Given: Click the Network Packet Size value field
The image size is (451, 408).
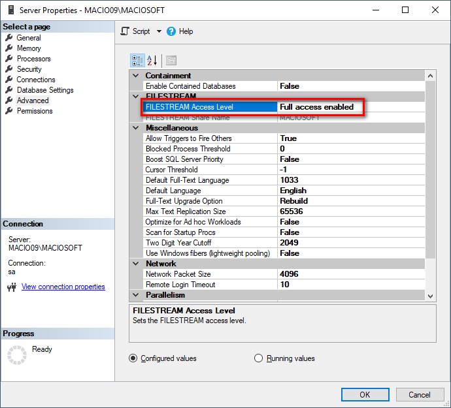Looking at the screenshot, I should tap(350, 274).
